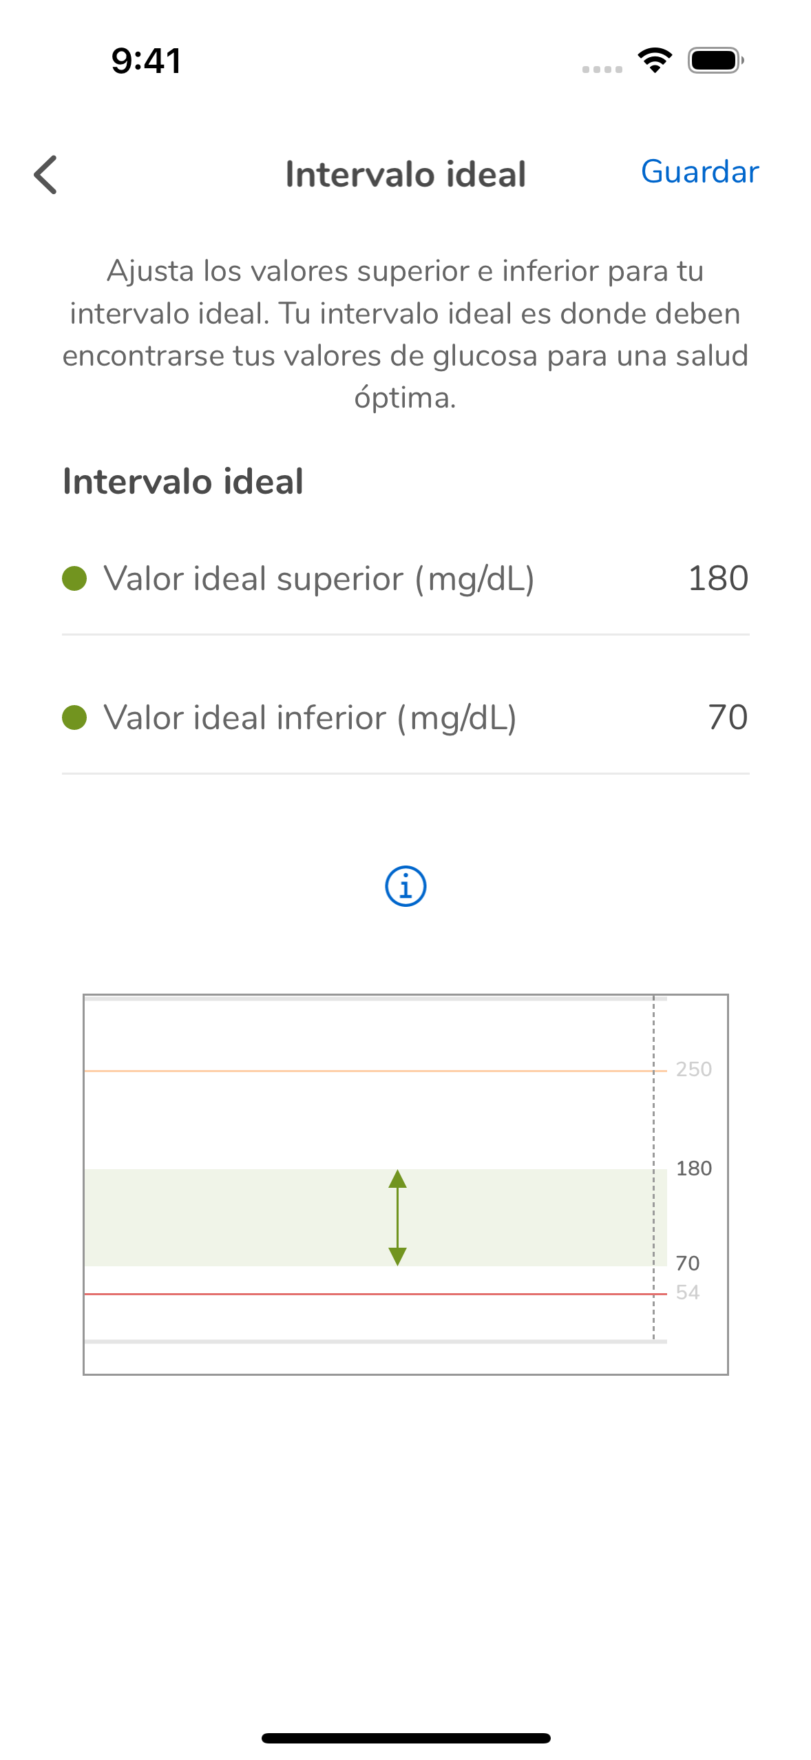Tap the Guardar link to save
Screen dimensions: 811x1760
pyautogui.click(x=699, y=172)
